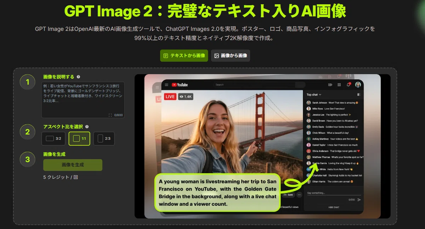Click the chat panel layout icon in preview
The image size is (425, 229).
click(358, 95)
